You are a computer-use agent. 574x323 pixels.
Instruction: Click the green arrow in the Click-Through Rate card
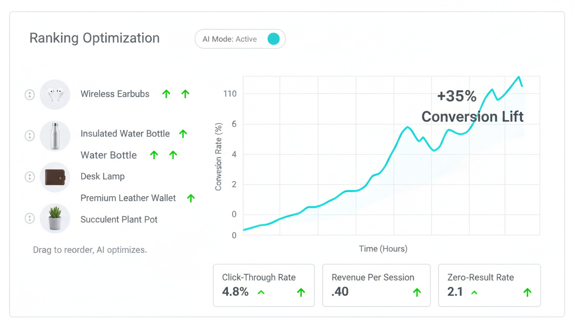point(301,292)
